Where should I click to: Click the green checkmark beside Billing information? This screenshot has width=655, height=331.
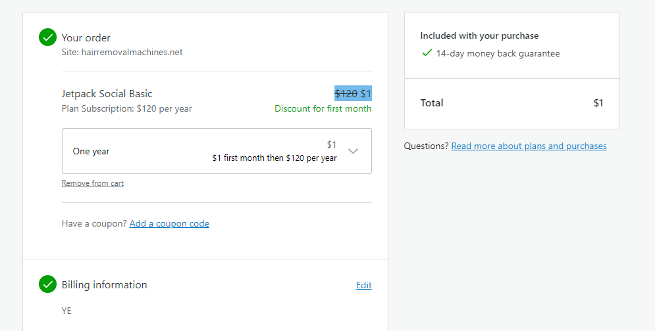47,284
